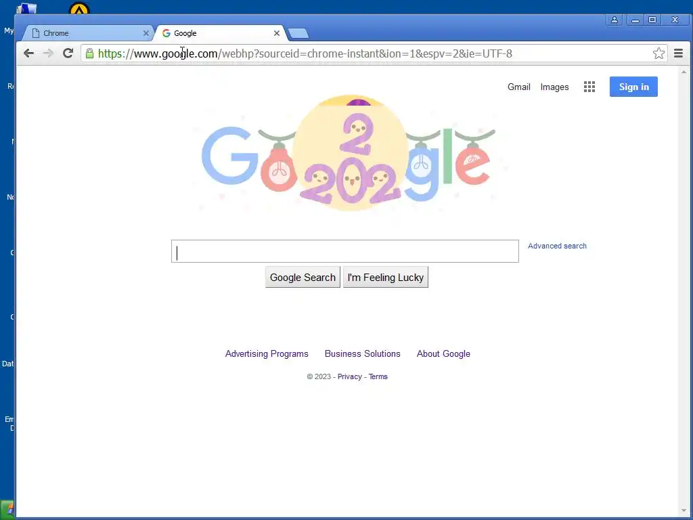Open a new tab with the blank tab button
Image resolution: width=693 pixels, height=520 pixels.
298,34
